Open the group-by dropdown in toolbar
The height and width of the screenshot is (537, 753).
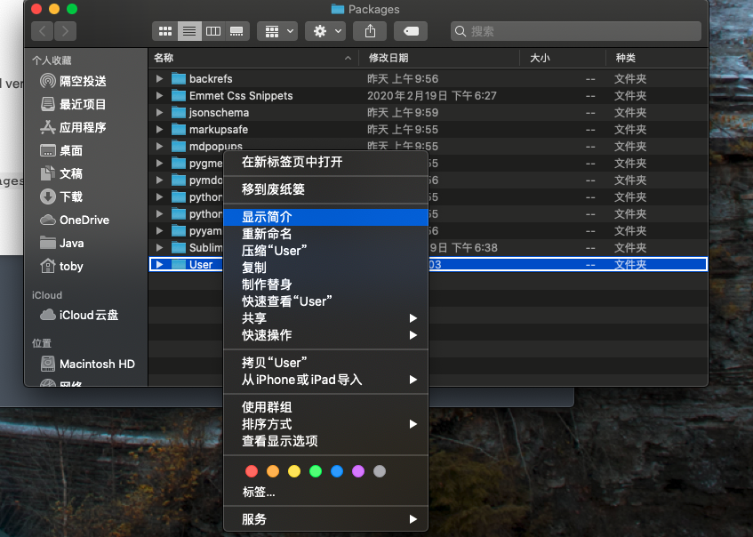coord(277,31)
